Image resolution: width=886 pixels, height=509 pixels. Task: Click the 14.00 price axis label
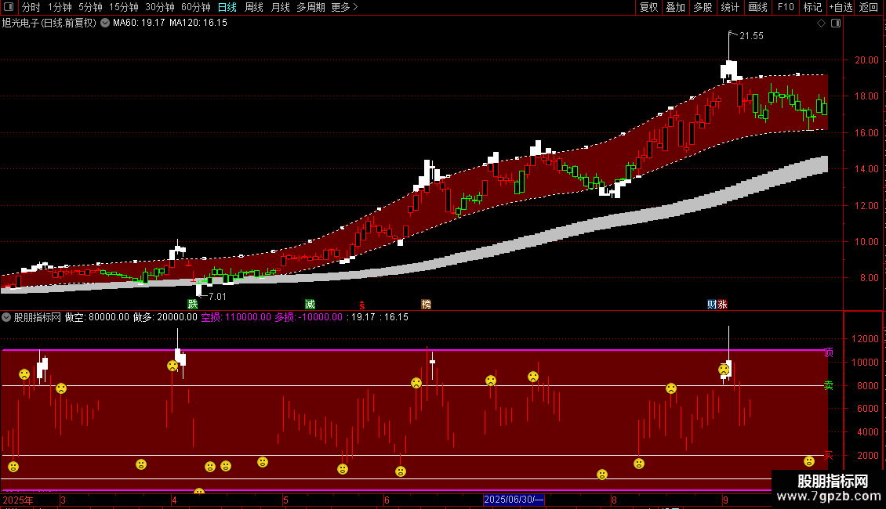pos(866,168)
